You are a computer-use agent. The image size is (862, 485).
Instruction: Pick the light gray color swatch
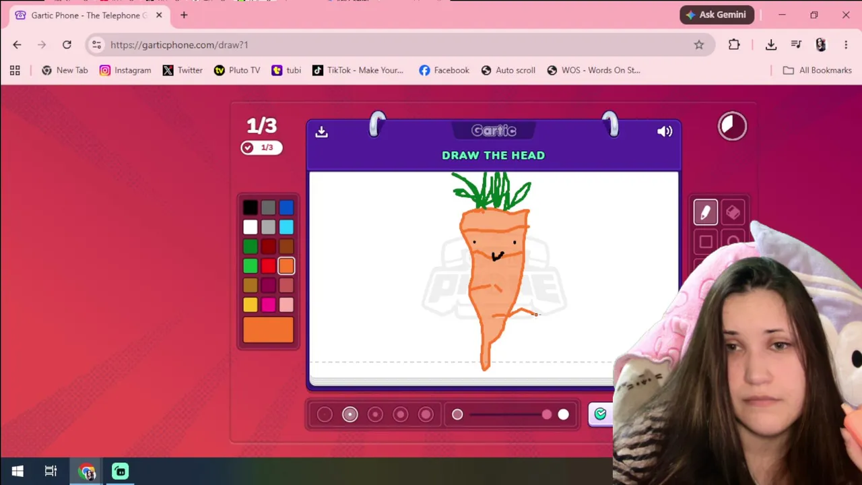click(268, 228)
